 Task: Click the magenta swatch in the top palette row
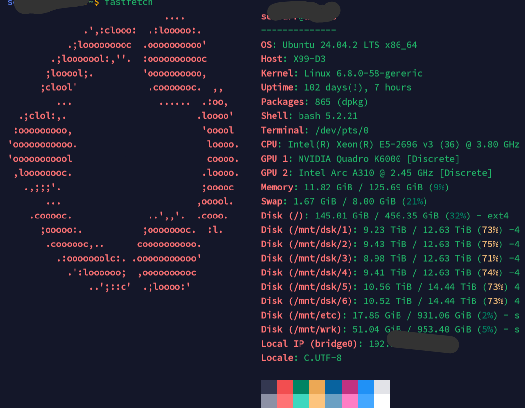pos(350,386)
